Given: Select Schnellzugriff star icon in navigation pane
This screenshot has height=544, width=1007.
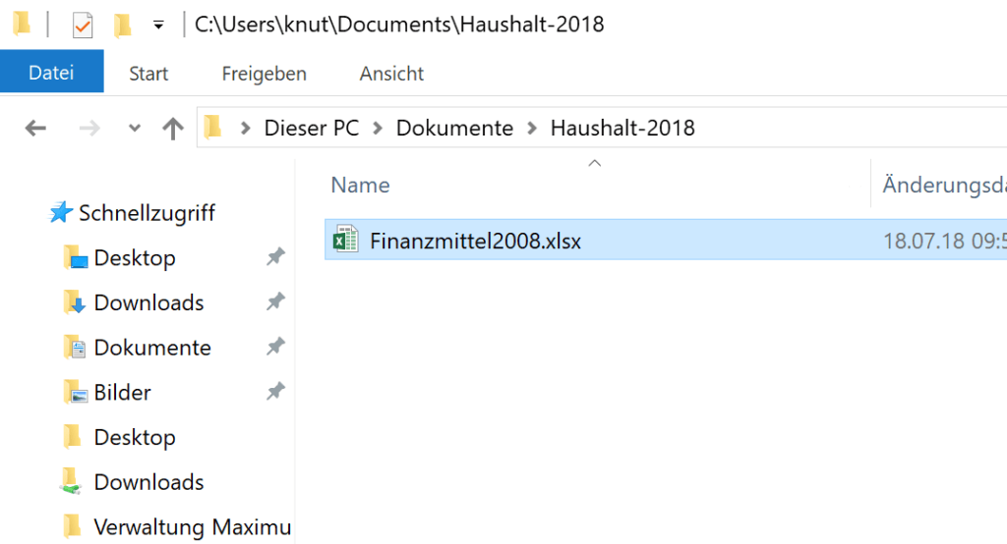Looking at the screenshot, I should [x=61, y=212].
